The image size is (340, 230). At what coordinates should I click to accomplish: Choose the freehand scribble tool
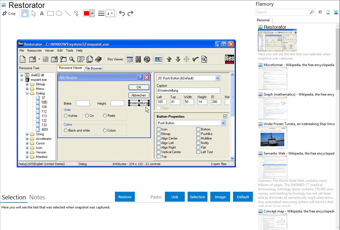click(76, 13)
